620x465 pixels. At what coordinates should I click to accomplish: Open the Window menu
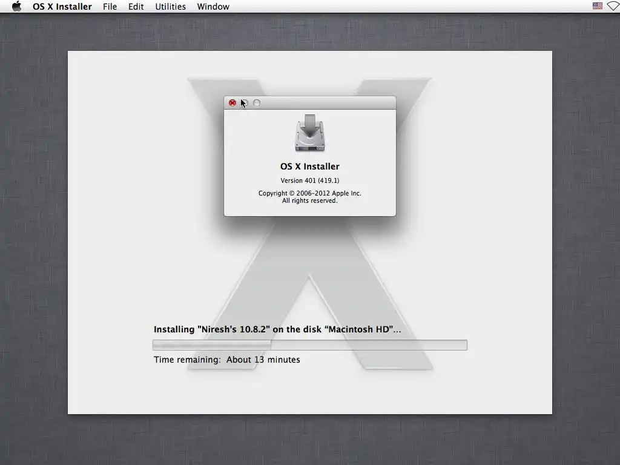[x=213, y=7]
